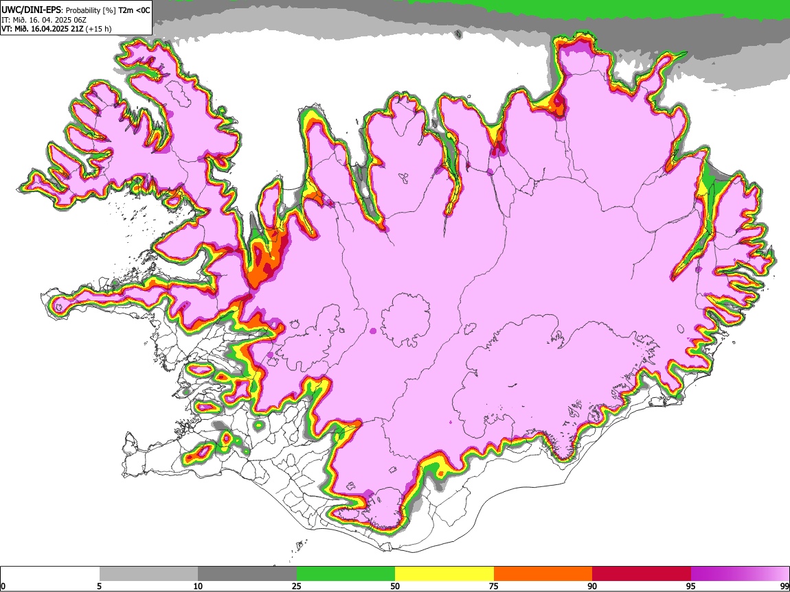Click the 'Probability [%] T2m <0C' label
The width and height of the screenshot is (790, 592).
(108, 10)
